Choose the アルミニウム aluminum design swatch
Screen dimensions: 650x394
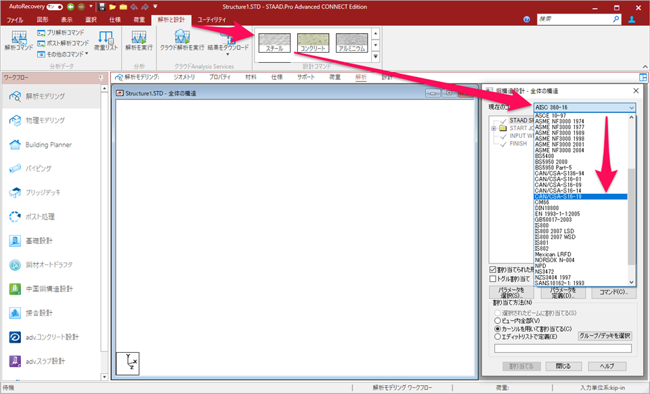click(x=352, y=43)
